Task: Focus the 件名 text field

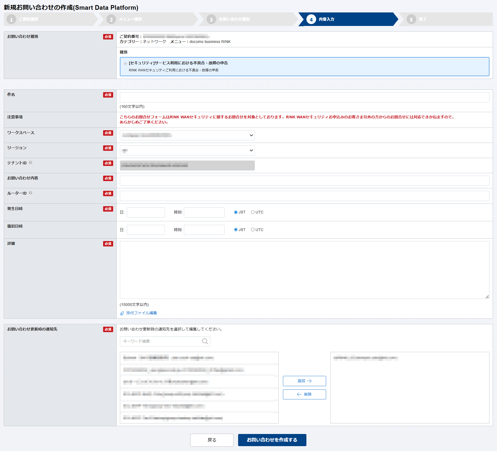Action: point(304,97)
